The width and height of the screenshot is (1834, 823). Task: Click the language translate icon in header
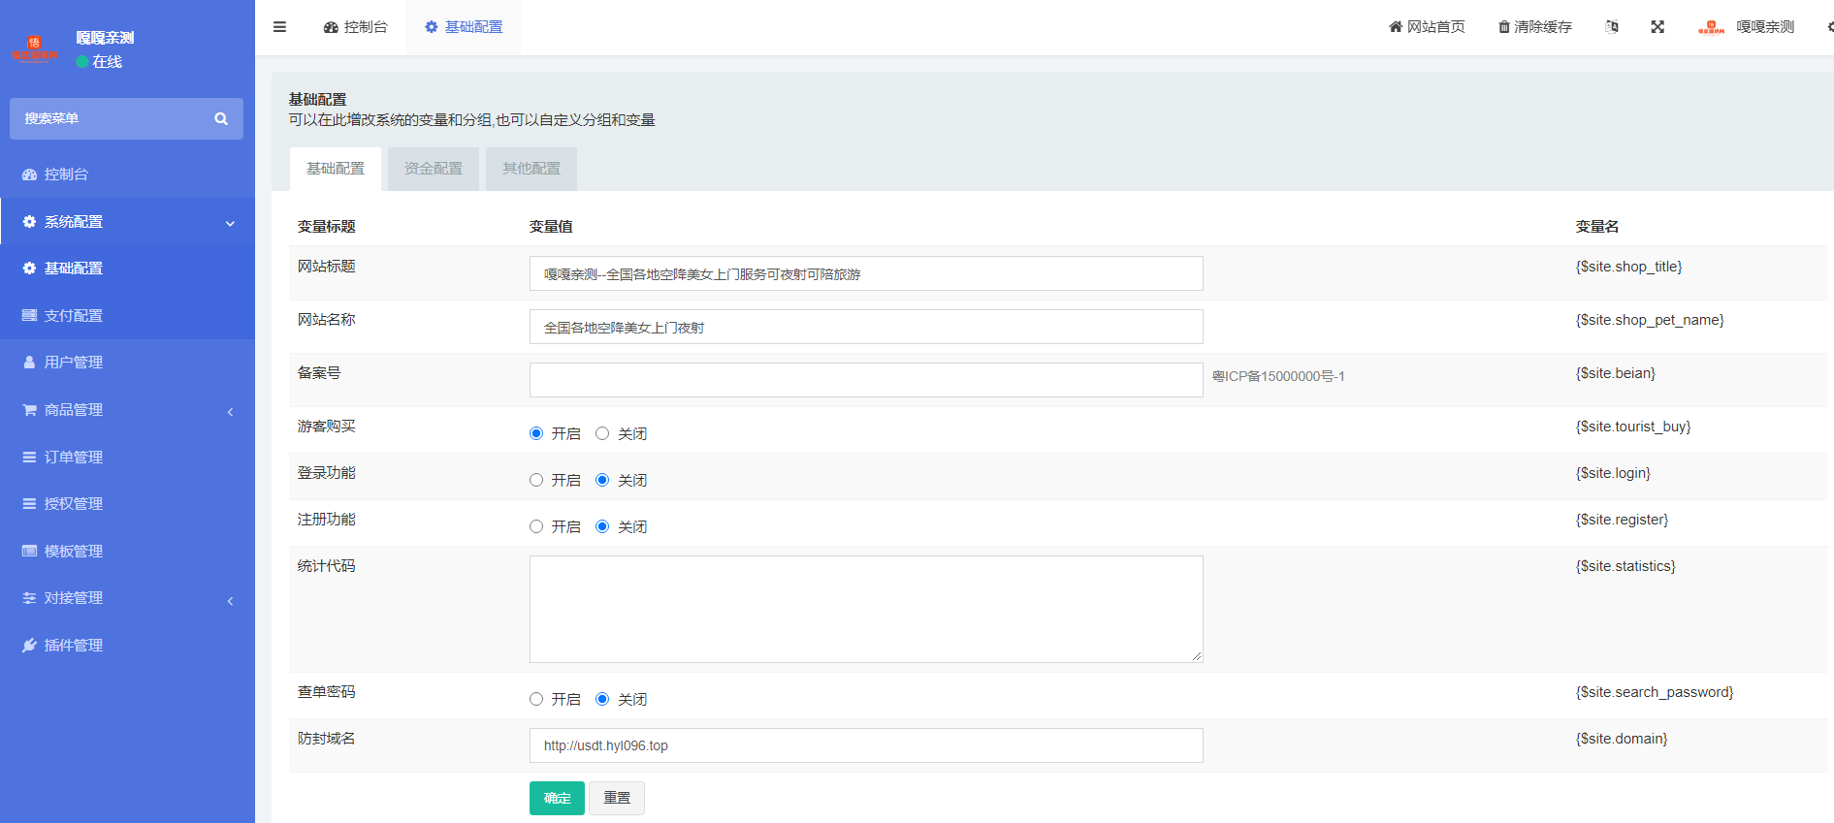(1612, 27)
